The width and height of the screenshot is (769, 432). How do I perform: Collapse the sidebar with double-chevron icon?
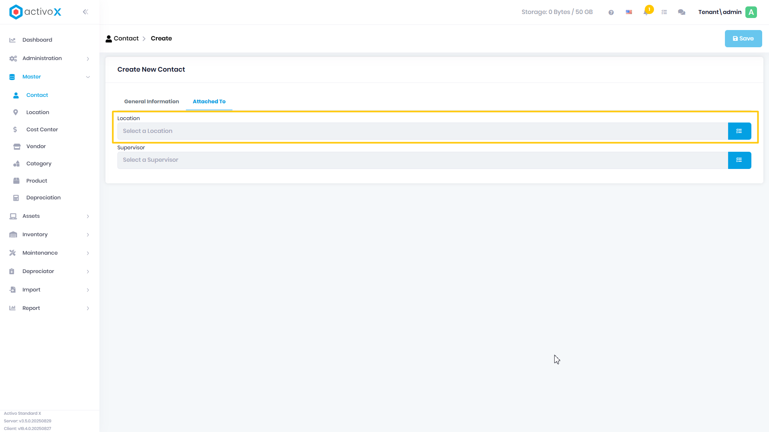point(85,12)
